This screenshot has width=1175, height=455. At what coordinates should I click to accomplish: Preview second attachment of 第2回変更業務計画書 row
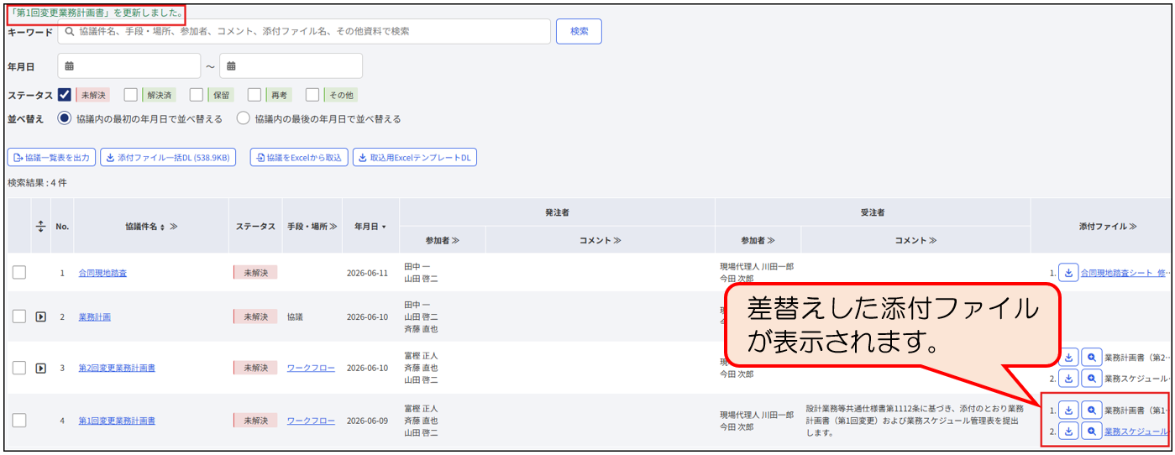click(x=1091, y=378)
